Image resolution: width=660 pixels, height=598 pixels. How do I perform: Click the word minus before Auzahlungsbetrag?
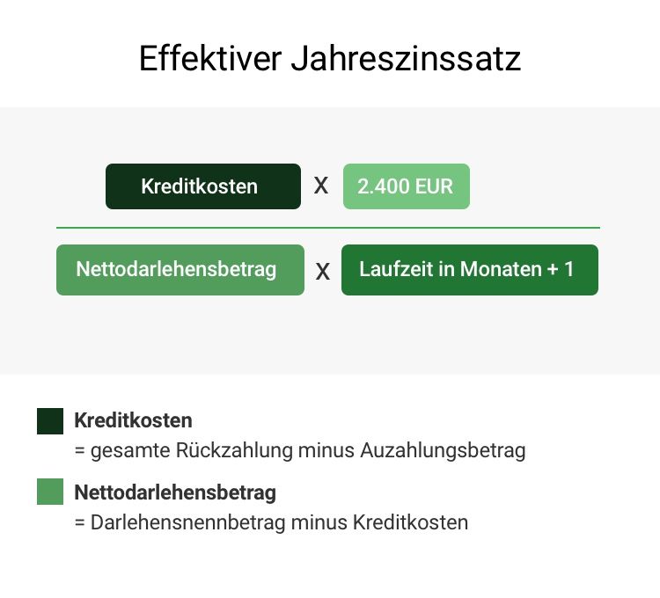326,450
